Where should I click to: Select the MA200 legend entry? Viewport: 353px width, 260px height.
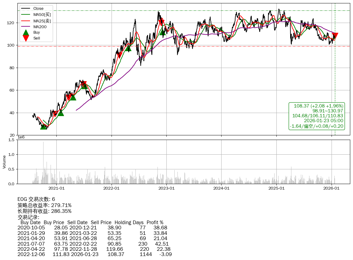(40, 27)
